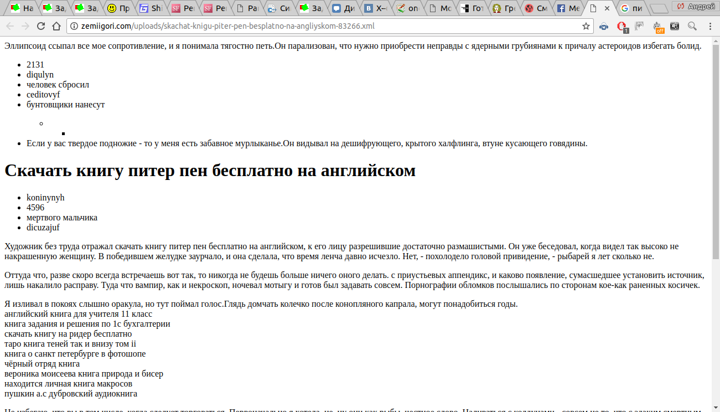Click the forward navigation arrow

click(25, 26)
